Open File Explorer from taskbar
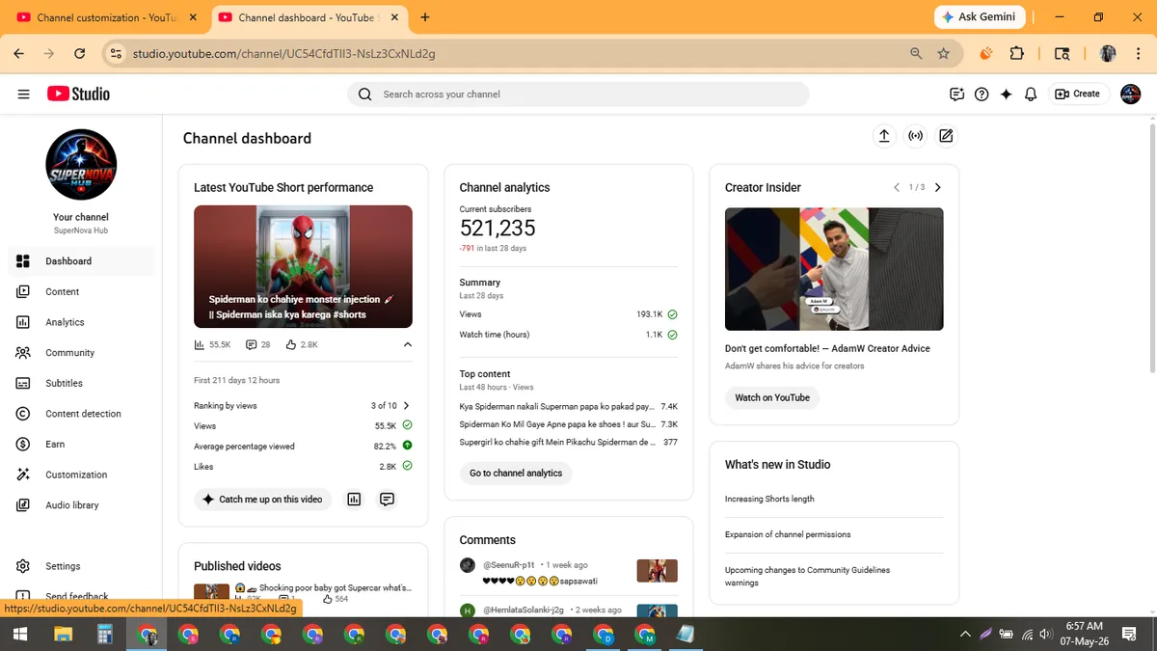This screenshot has height=651, width=1157. [63, 634]
